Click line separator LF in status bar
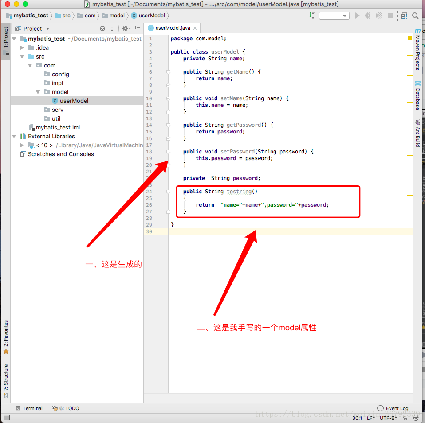The width and height of the screenshot is (425, 423). [371, 418]
